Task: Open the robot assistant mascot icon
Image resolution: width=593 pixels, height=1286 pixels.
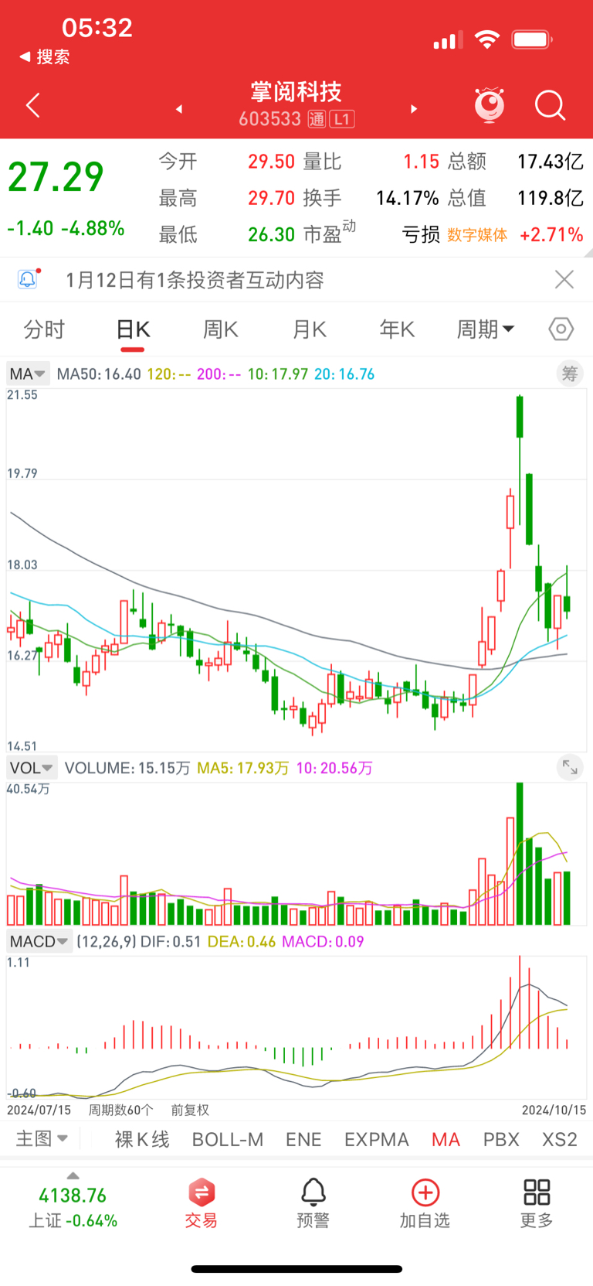Action: (x=490, y=105)
